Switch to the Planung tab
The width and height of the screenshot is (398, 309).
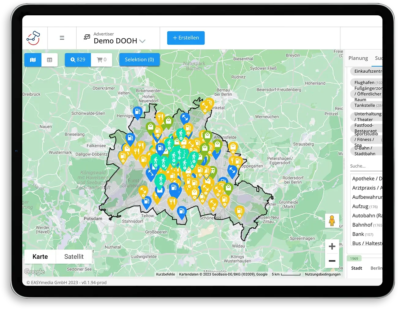[358, 58]
